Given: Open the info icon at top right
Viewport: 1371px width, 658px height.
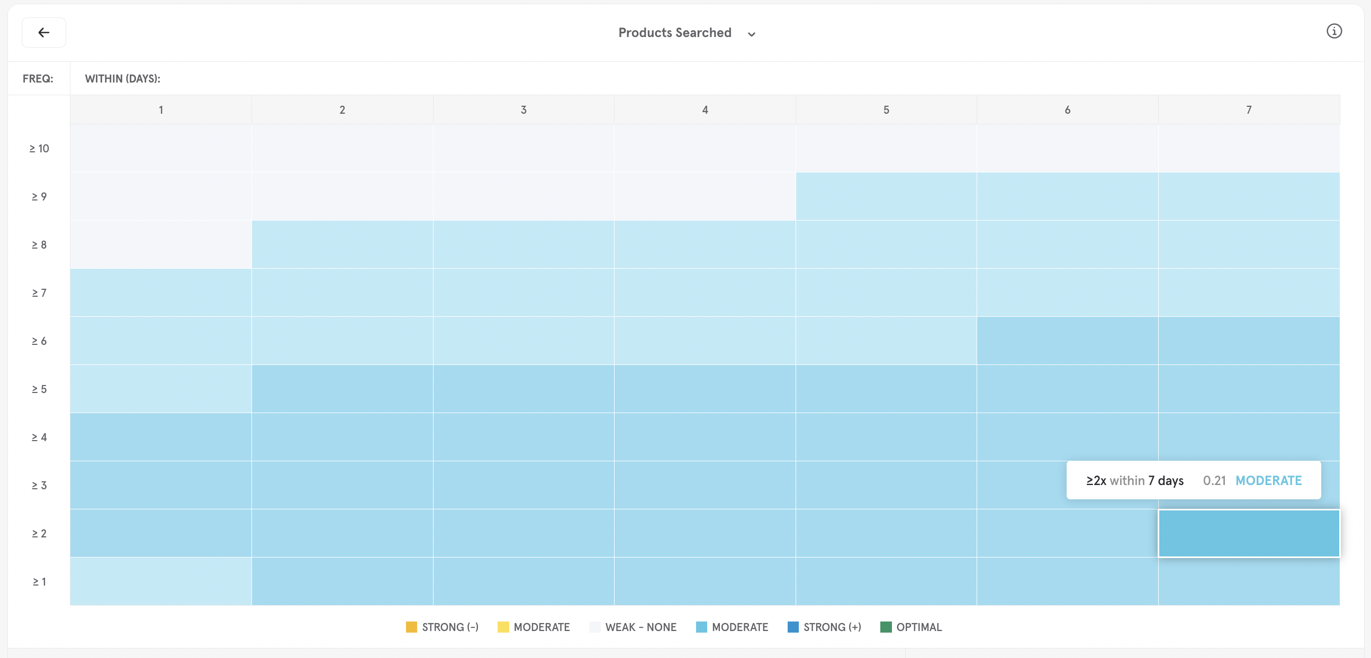Looking at the screenshot, I should (1333, 31).
